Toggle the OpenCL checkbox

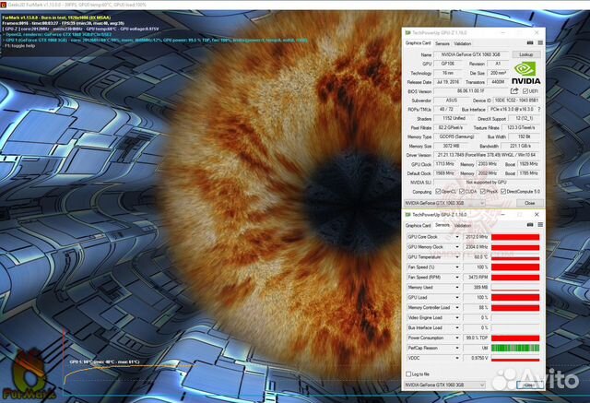point(438,192)
